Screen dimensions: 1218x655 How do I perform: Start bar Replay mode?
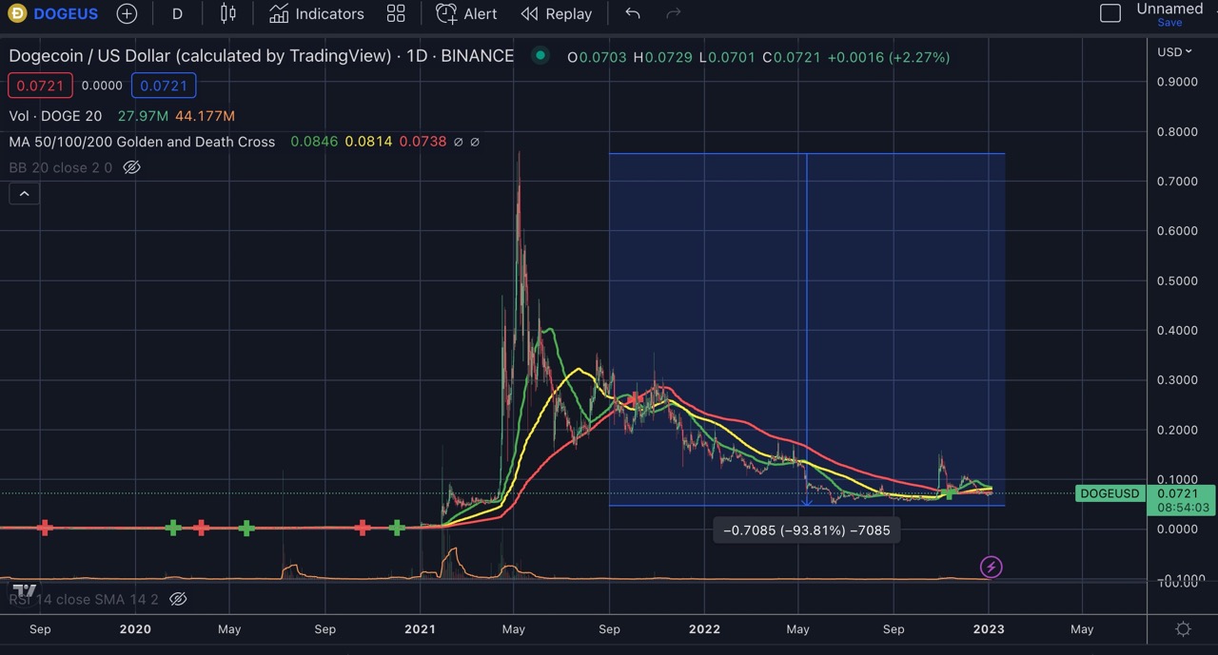557,14
